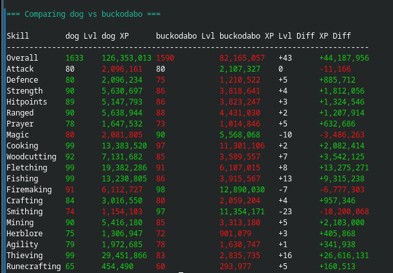Select the 'Ranged' skill label
The width and height of the screenshot is (393, 273).
(x=20, y=113)
